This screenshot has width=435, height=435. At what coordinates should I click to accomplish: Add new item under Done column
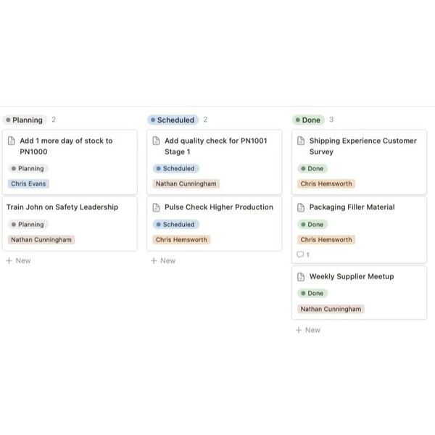click(x=308, y=330)
